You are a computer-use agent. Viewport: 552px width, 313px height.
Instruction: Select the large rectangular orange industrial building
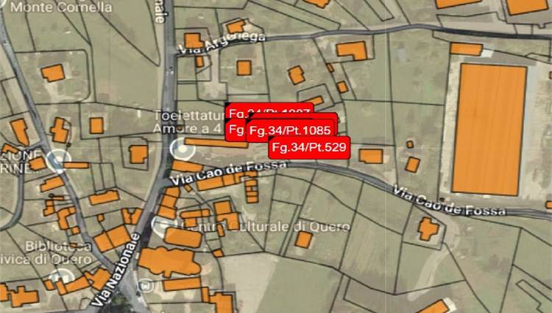click(x=489, y=130)
